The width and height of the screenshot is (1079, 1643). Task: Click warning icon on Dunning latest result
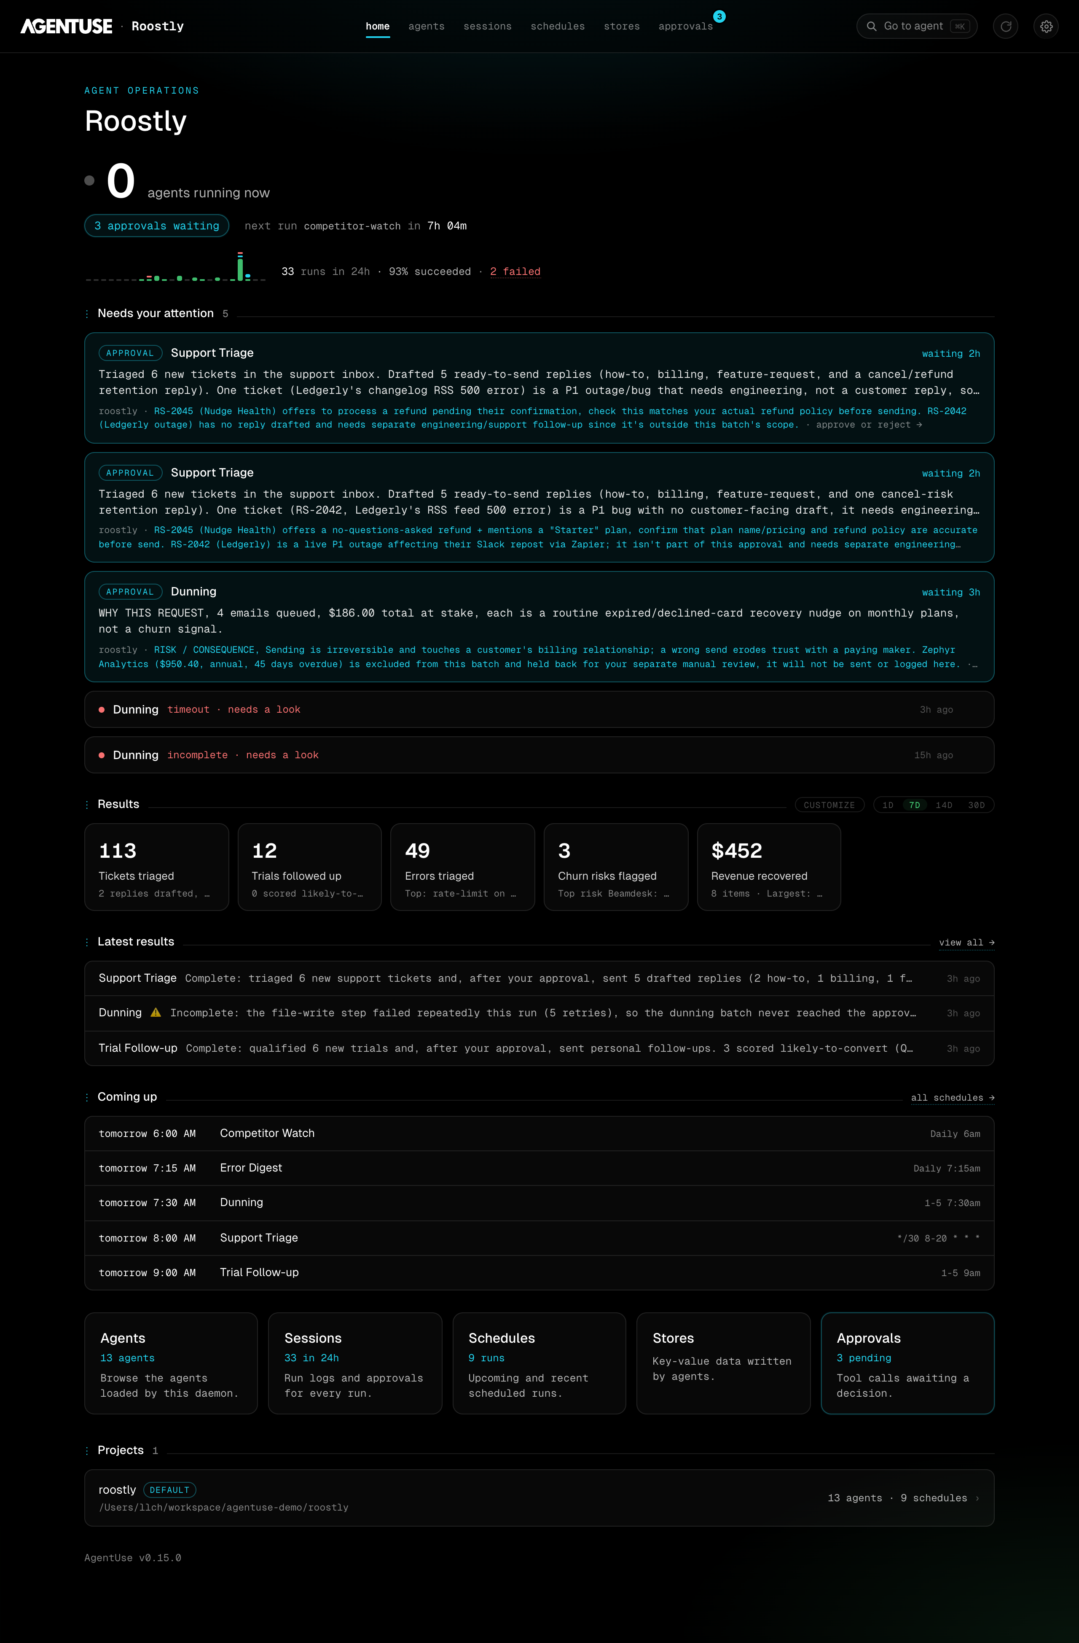click(x=156, y=1013)
